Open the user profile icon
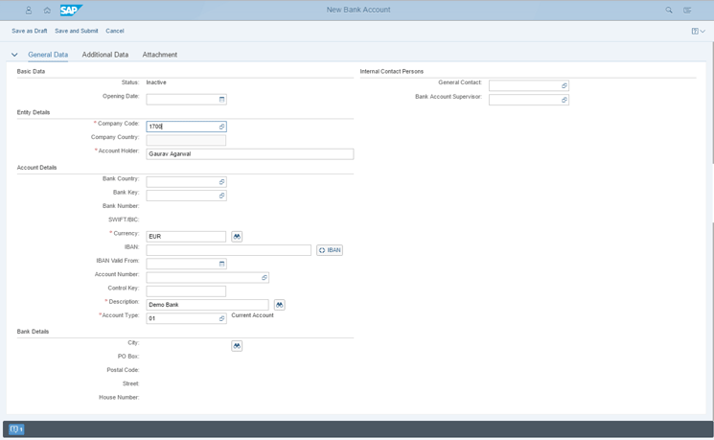The image size is (714, 440). click(x=29, y=11)
